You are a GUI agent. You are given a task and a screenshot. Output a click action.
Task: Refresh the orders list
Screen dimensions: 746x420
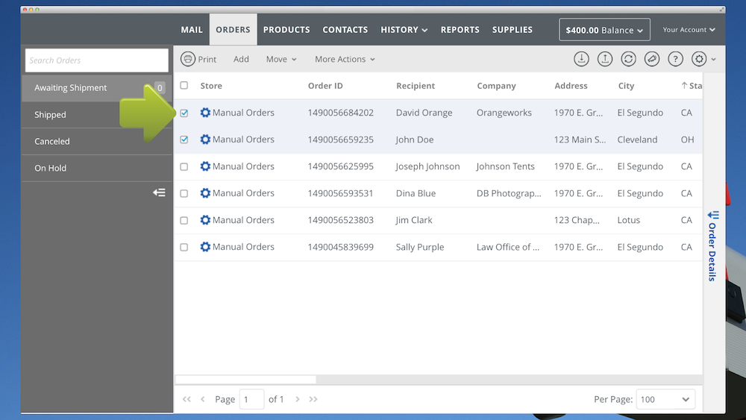point(628,59)
